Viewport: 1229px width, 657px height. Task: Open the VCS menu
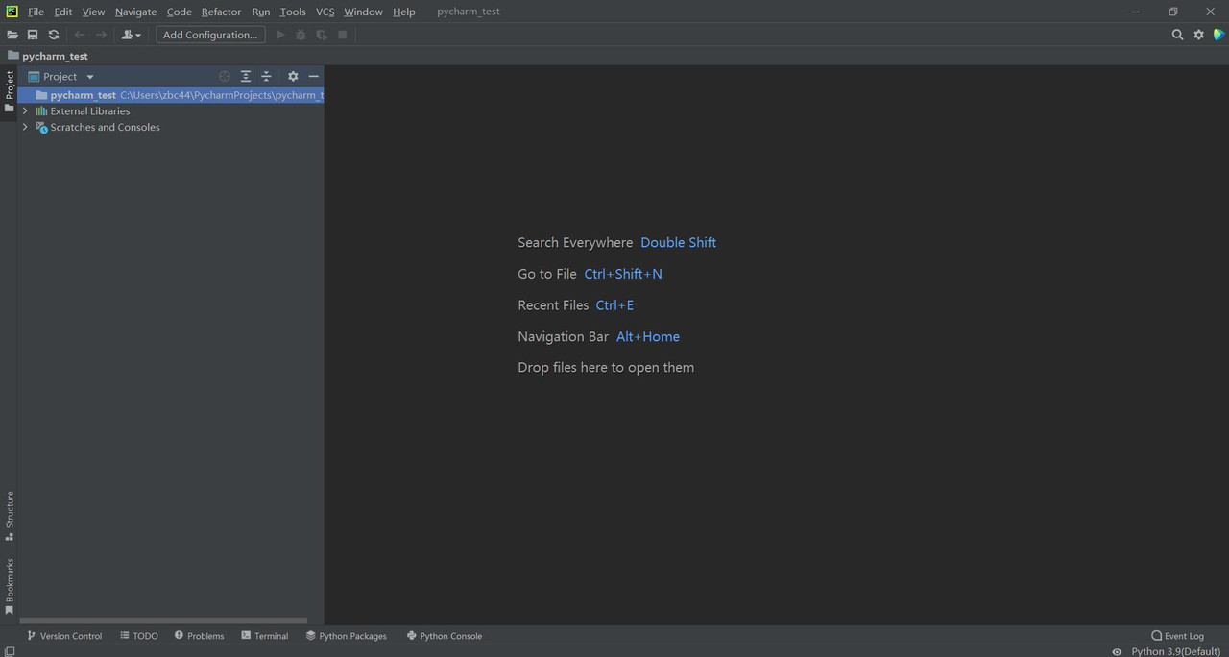tap(325, 12)
